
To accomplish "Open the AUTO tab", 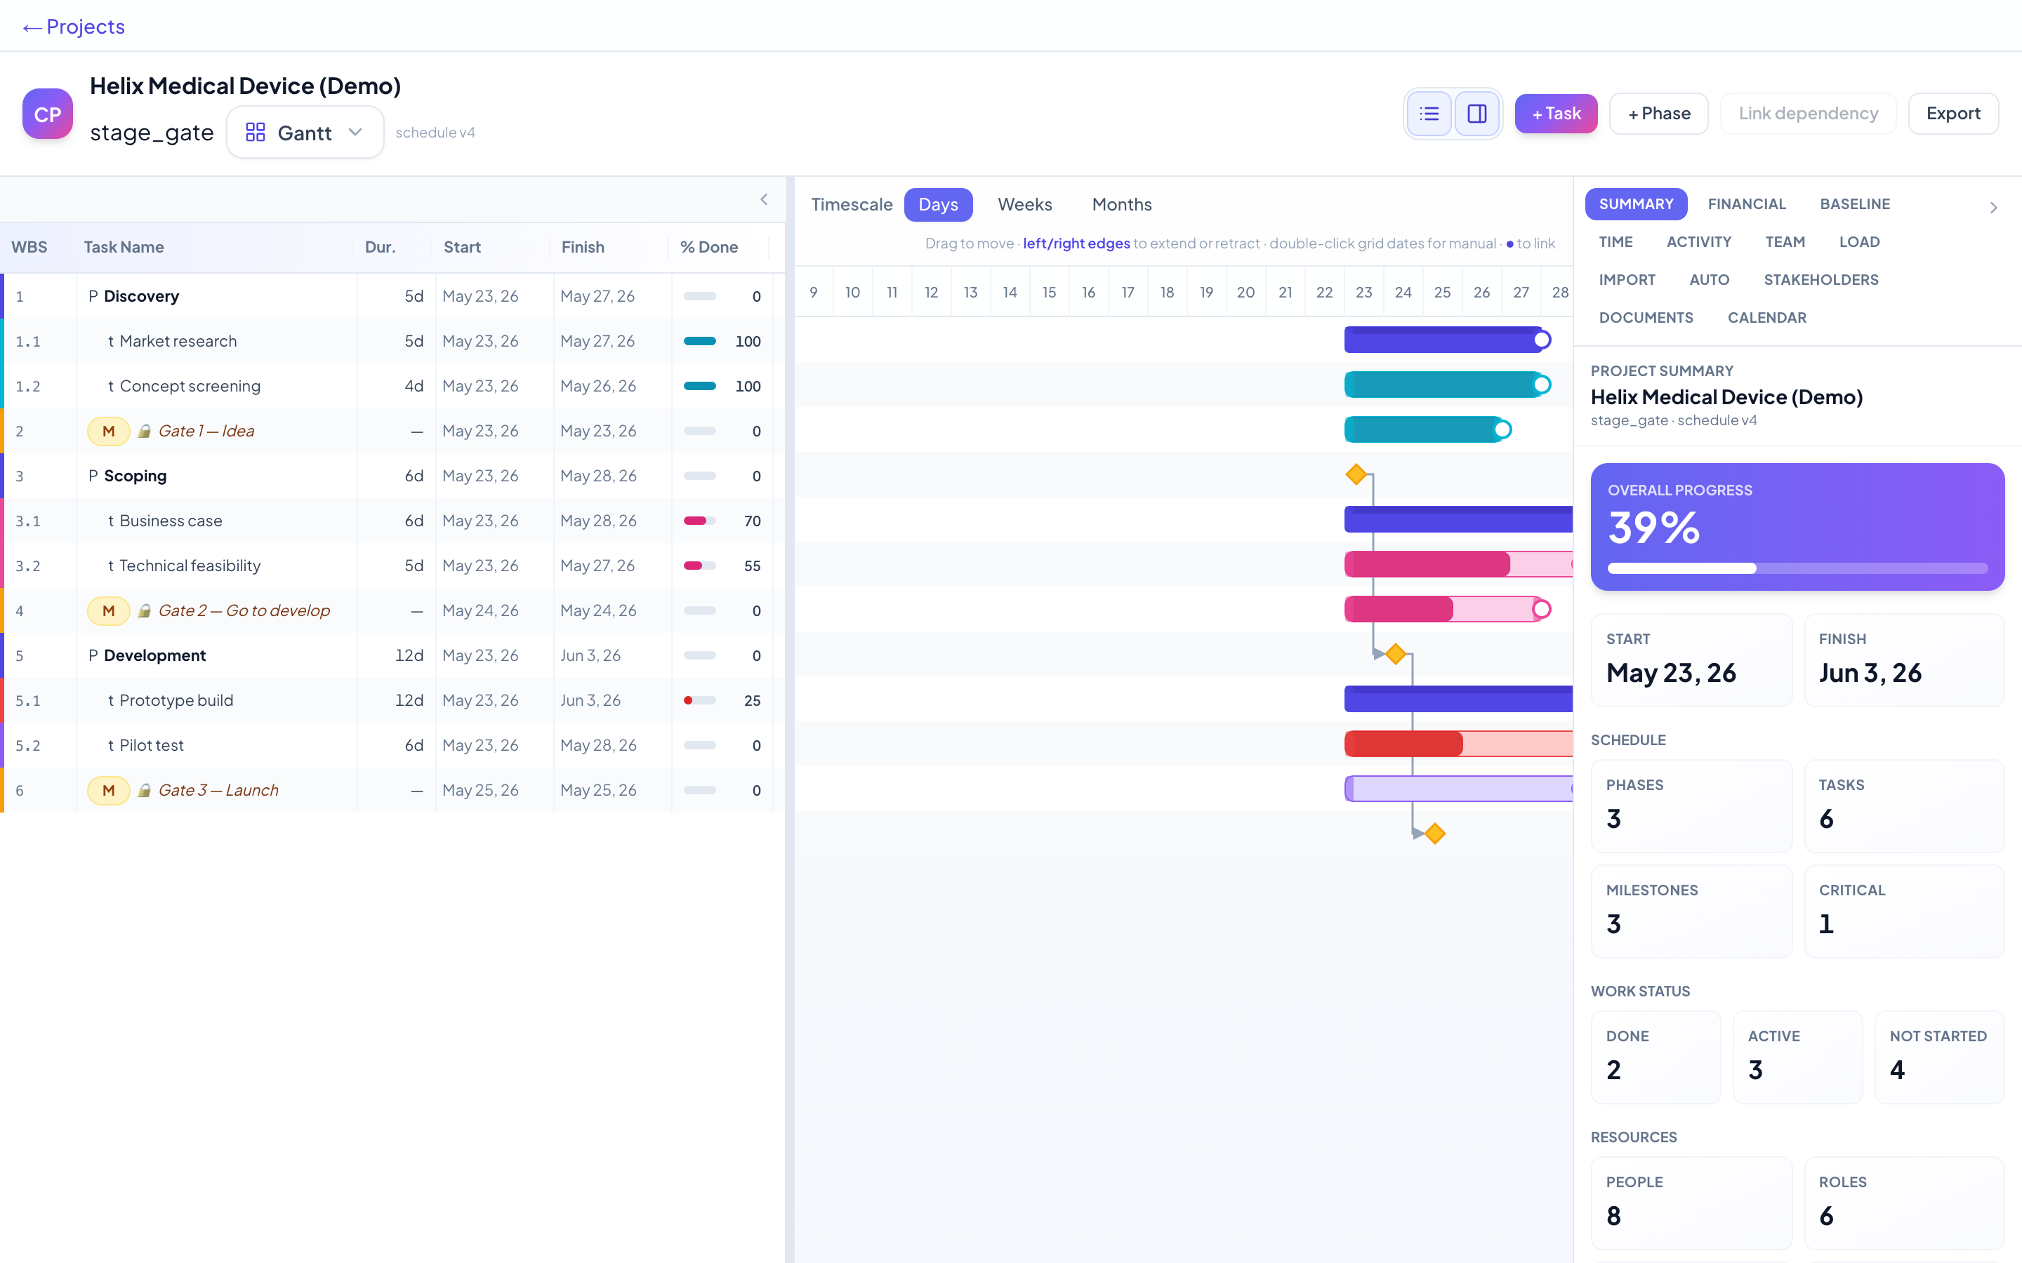I will point(1709,280).
